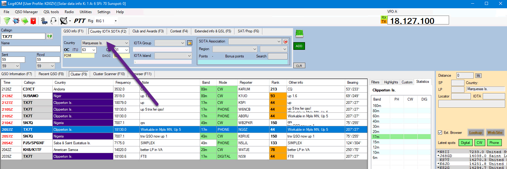
Task: Switch to the Custom tab
Action: (407, 82)
